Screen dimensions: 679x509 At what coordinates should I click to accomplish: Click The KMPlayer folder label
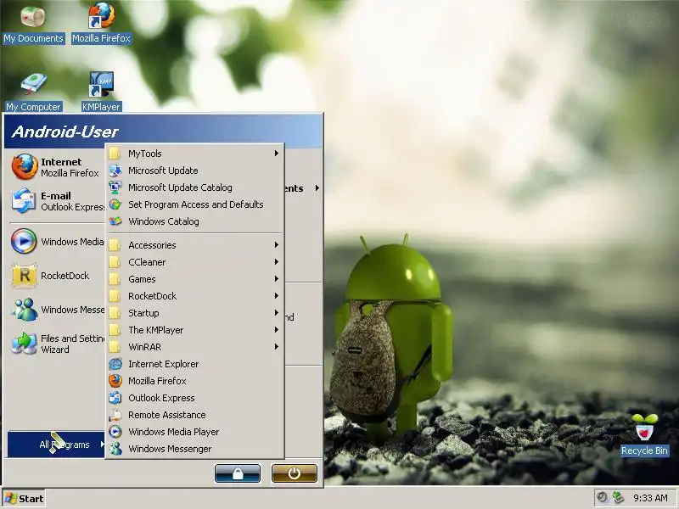156,330
